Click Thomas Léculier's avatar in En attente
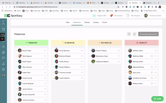This screenshot has width=166, height=103. point(56,73)
